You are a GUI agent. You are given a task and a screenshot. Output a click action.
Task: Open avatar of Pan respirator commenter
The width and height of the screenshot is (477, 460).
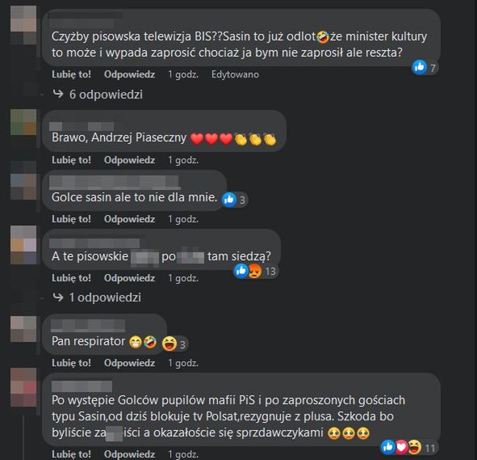coord(23,329)
